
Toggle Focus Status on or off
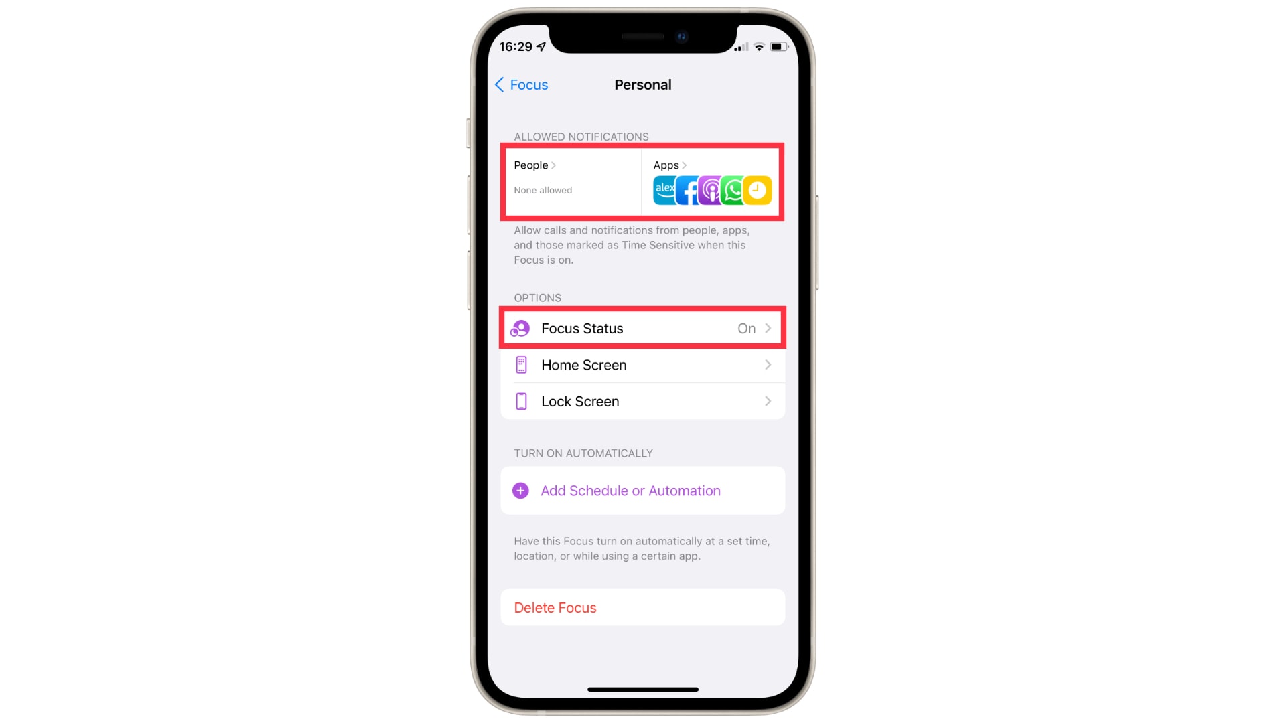pyautogui.click(x=643, y=329)
